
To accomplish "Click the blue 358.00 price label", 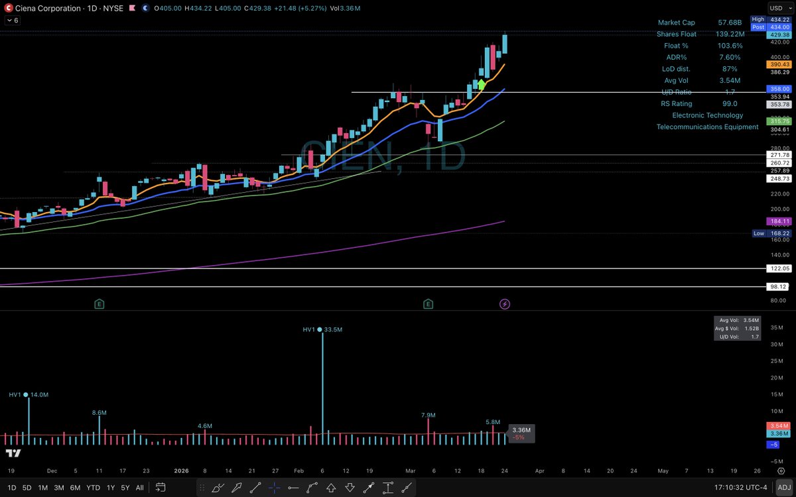I will pos(778,88).
